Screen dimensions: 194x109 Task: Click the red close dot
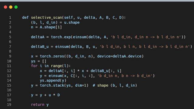click(5, 7)
